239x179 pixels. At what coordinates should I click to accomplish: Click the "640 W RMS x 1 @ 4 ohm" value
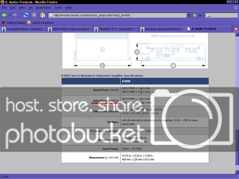click(136, 99)
